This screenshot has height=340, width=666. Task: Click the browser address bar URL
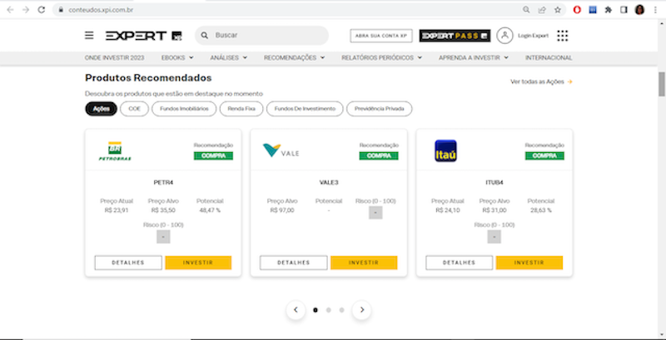[101, 10]
